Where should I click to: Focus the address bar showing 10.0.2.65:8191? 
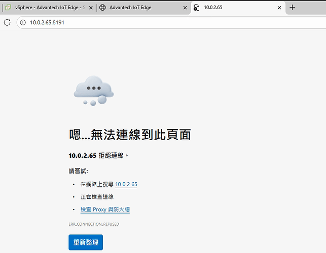click(x=171, y=22)
